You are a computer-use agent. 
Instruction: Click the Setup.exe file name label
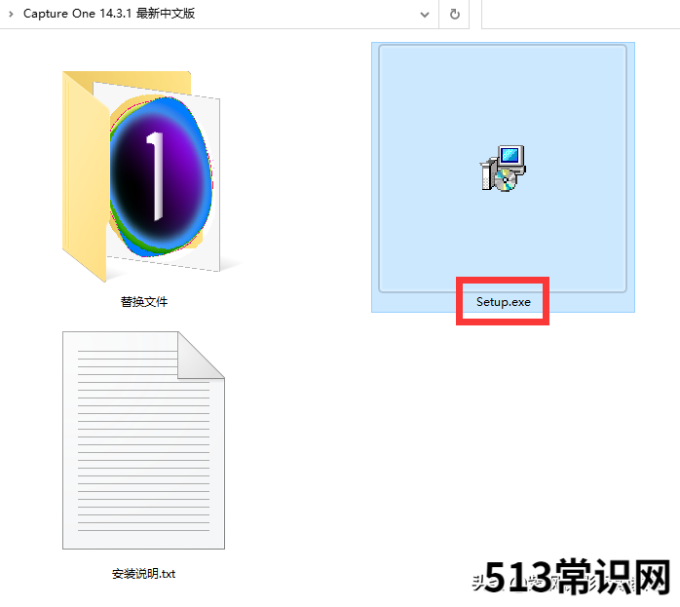pyautogui.click(x=503, y=302)
